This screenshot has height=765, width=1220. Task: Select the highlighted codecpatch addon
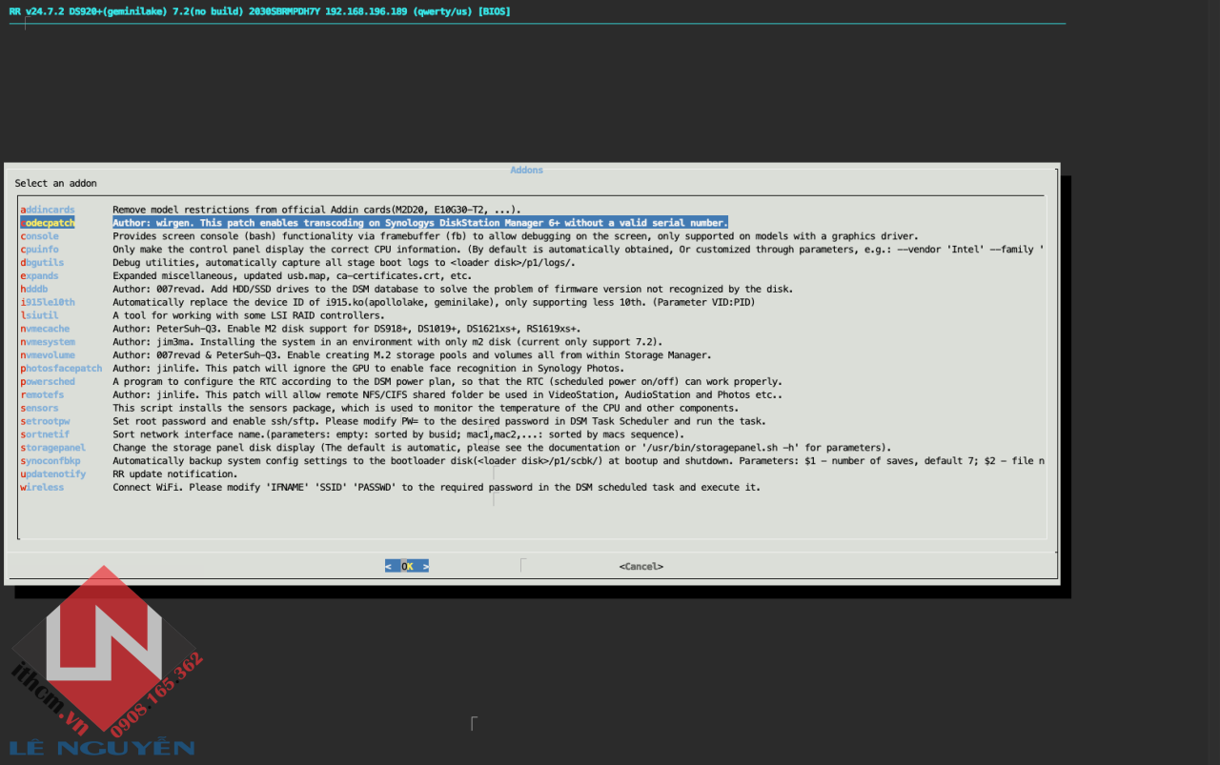pos(48,223)
